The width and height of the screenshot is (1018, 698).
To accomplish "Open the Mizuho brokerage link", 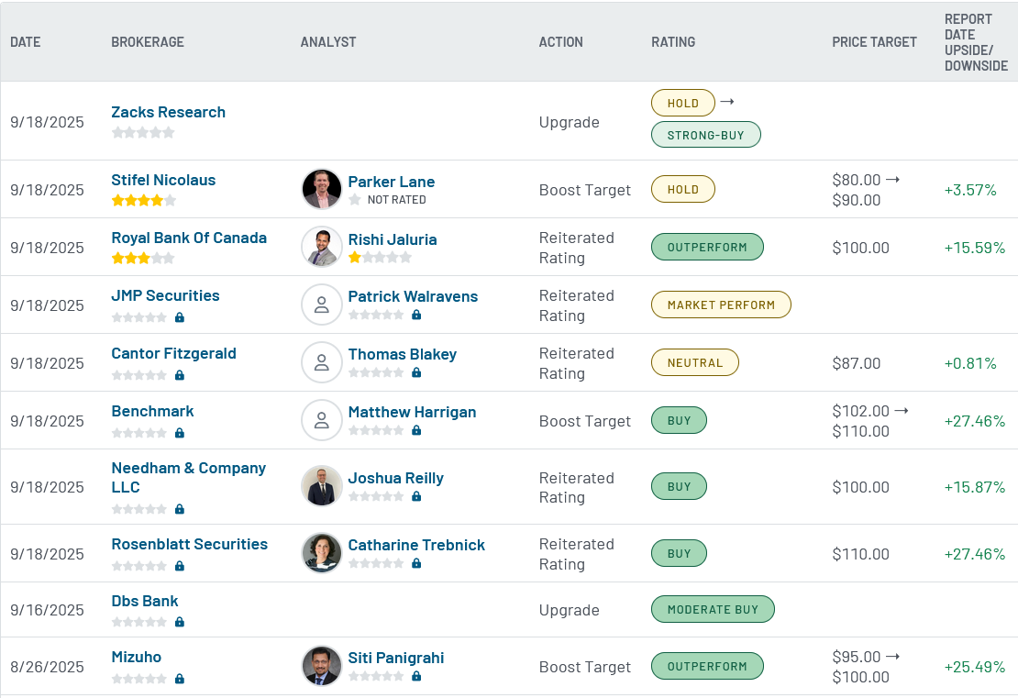I will coord(136,657).
